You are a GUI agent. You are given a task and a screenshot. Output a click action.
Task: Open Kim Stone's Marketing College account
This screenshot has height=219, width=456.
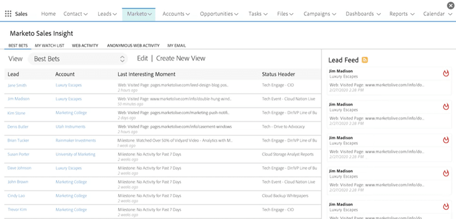[x=71, y=113]
